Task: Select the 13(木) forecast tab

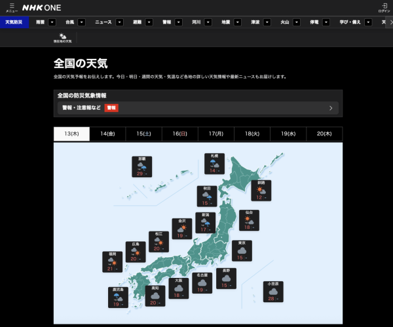Action: pos(71,134)
